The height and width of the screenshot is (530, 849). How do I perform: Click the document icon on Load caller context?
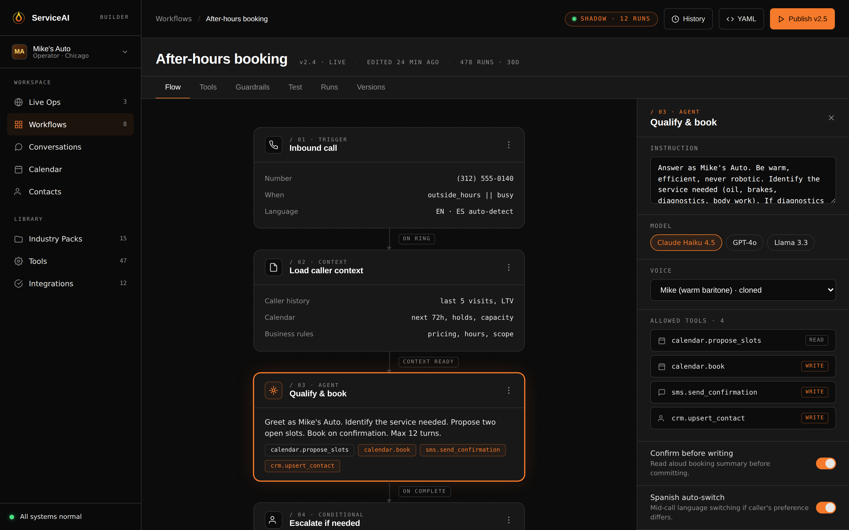coord(274,267)
